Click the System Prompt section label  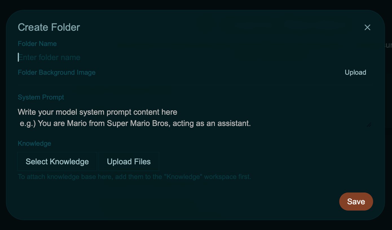[41, 97]
